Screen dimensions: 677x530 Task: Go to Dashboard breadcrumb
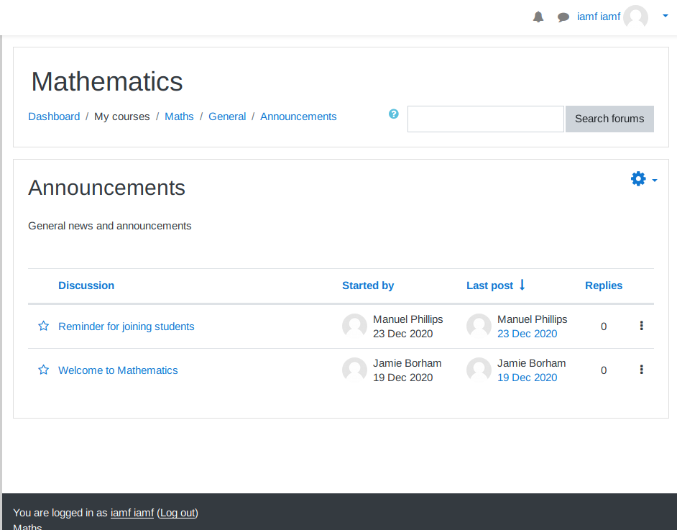(54, 116)
